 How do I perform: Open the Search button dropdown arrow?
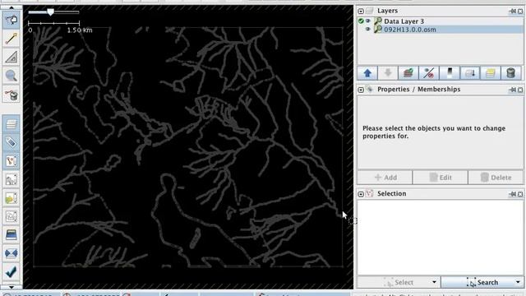click(x=519, y=283)
